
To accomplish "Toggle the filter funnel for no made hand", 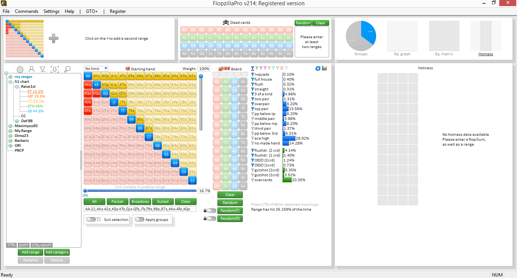I will tap(253, 143).
